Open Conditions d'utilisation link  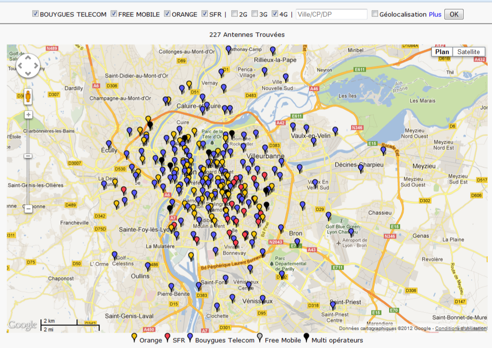click(461, 328)
